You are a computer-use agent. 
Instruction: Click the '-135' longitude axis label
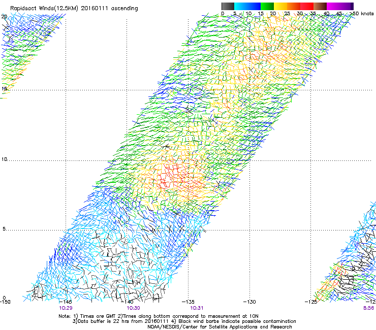(188, 302)
